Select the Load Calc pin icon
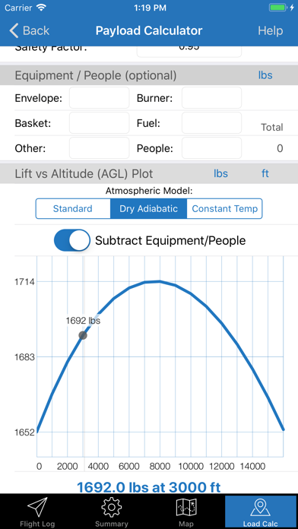Image resolution: width=298 pixels, height=529 pixels. (260, 508)
